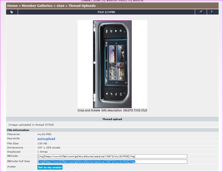This screenshot has width=223, height=172.
Task: Open Thread Uploads breadcrumb link
Action: point(82,6)
